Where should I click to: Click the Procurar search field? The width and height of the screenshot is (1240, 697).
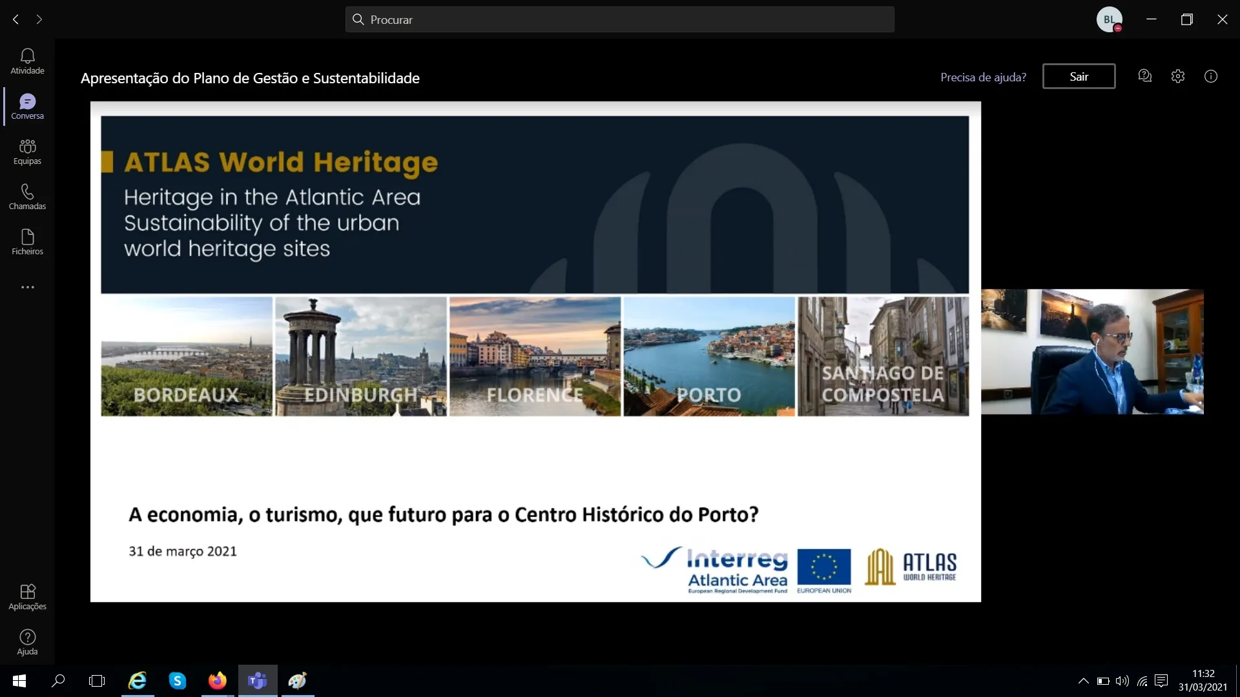click(620, 19)
